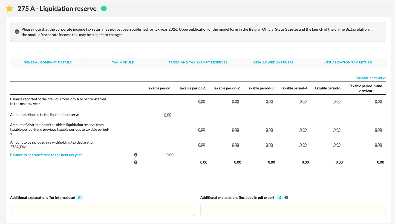Viewport: 395px width, 224px height.
Task: Edit distribution amount for Taxable period-4
Action: [x=303, y=130]
